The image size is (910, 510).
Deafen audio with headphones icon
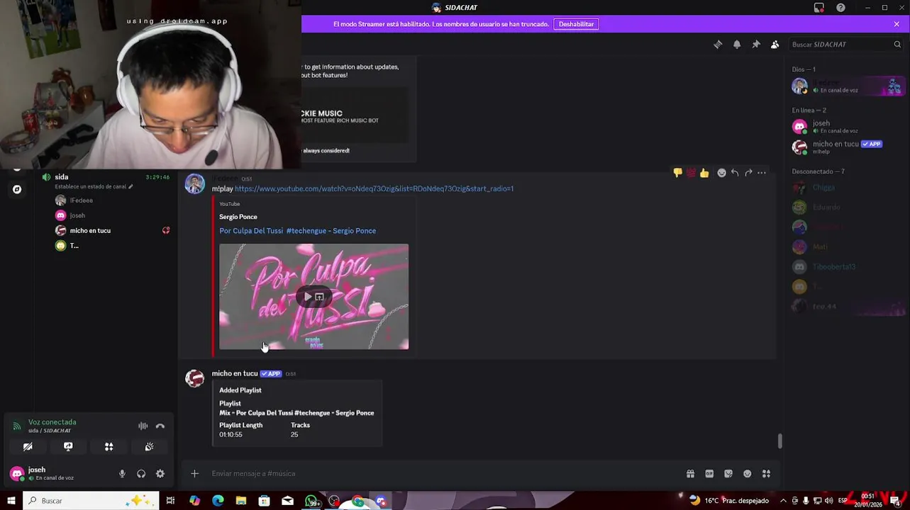(x=141, y=474)
